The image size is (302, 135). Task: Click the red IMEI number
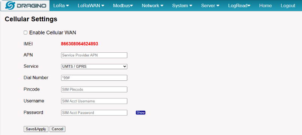(80, 44)
